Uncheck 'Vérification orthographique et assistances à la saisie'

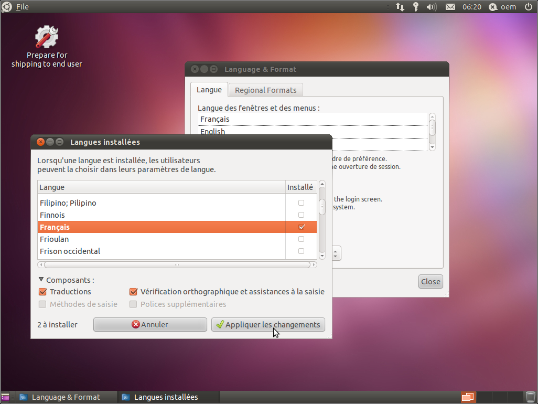click(134, 292)
